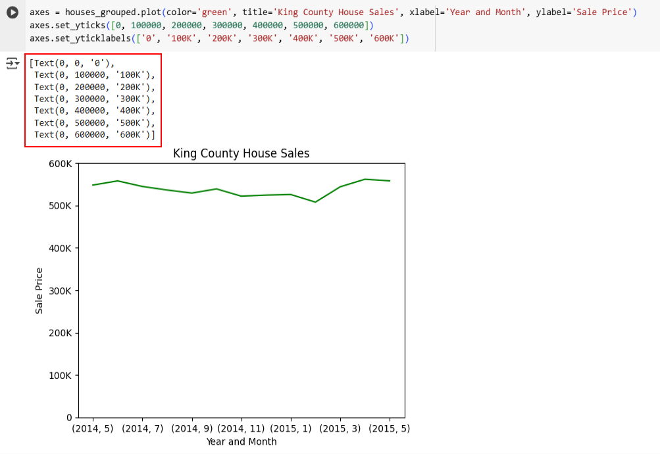Select output line Text(0, 500000, '500K')
Image resolution: width=660 pixels, height=454 pixels.
point(95,123)
